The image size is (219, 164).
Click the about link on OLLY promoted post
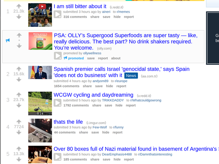(116, 58)
